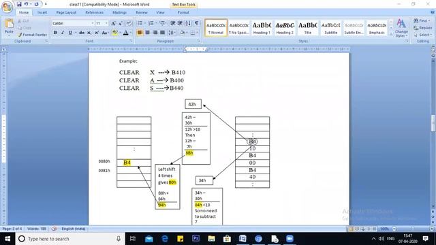Clear formatting icon in Font group
Viewport: 436px width, 245px height.
tap(129, 24)
